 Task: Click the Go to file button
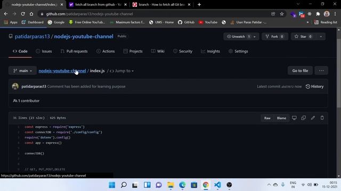300,71
